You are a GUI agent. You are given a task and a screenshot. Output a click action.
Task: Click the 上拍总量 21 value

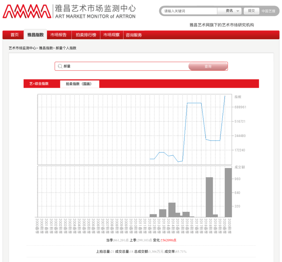pos(112,252)
